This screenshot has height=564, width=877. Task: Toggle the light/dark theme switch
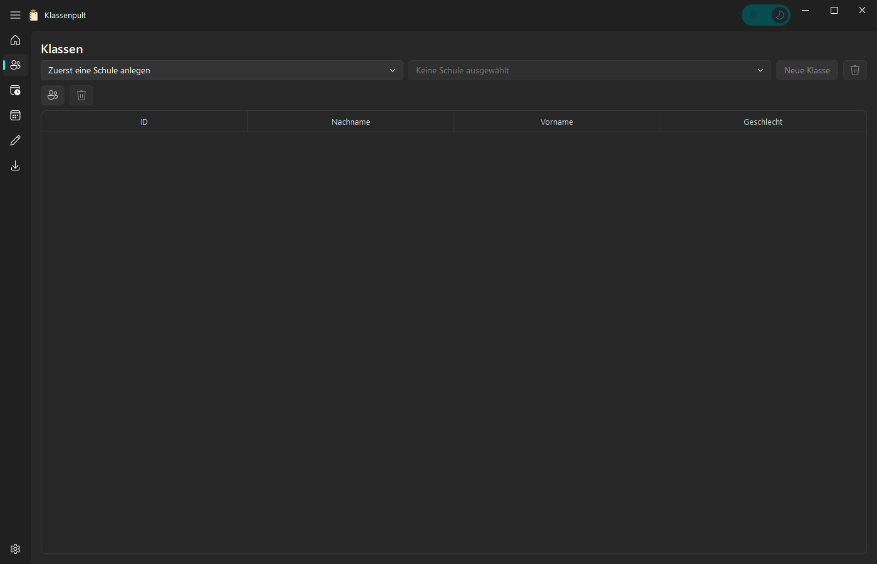tap(765, 15)
